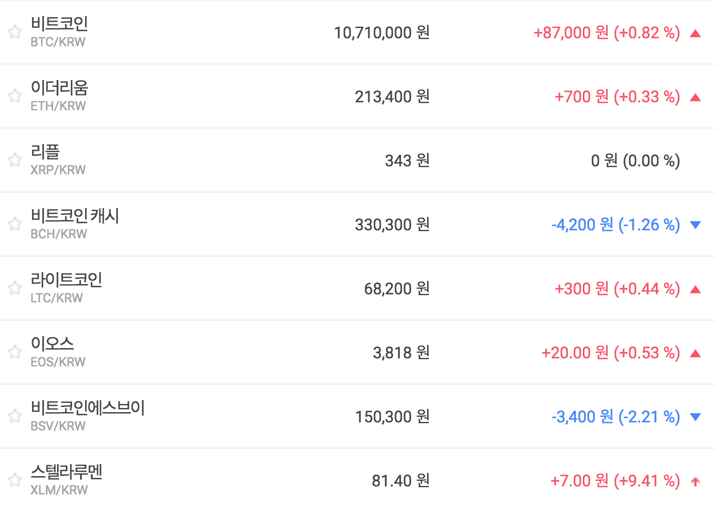
Task: Click the -3,400 원 (-2.21 %) change value
Action: click(615, 417)
